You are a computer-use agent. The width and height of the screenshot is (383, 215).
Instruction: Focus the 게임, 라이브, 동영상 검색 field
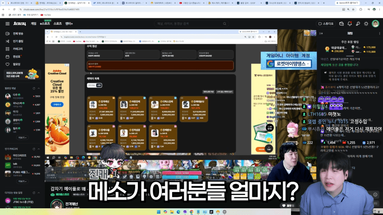pyautogui.click(x=192, y=24)
